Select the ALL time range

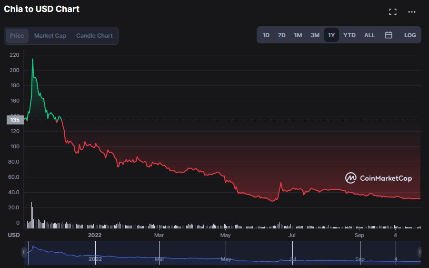pos(369,35)
